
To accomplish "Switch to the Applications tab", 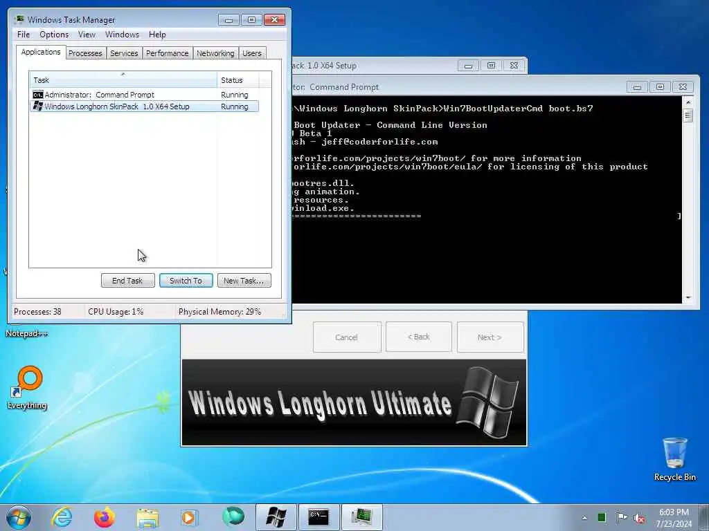I will [x=41, y=52].
